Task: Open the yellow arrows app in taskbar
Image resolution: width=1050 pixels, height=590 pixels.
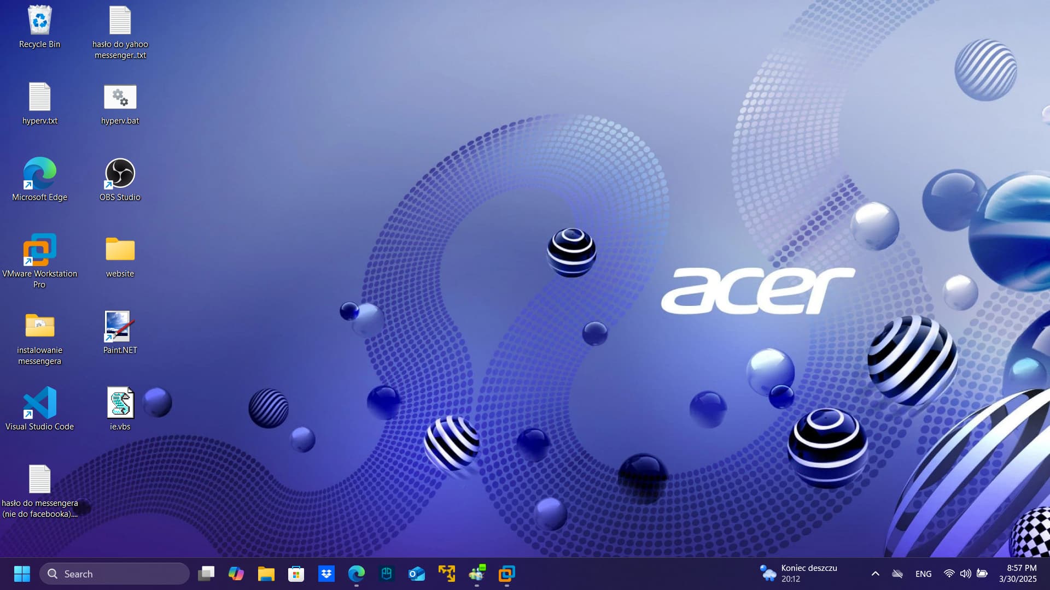Action: point(446,574)
